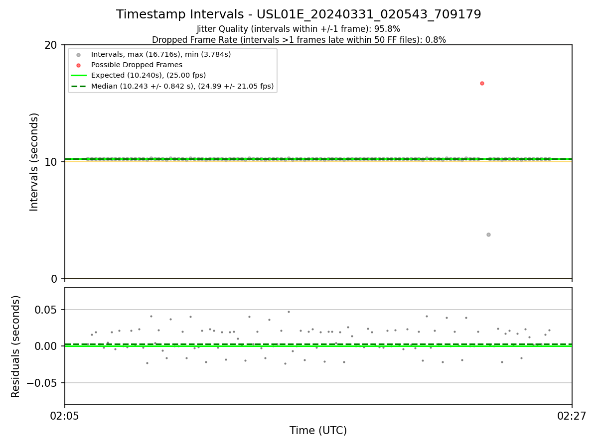
Task: Select the Jitter Quality 95.8% subtitle text
Action: [299, 29]
